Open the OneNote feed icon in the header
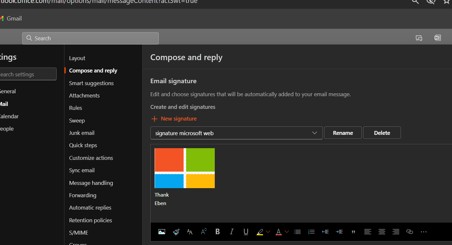Screen dimensions: 452x245 pos(438,38)
